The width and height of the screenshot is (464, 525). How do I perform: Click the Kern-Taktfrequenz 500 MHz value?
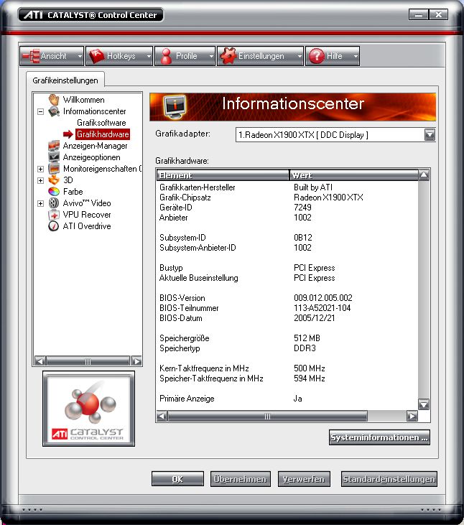point(310,368)
